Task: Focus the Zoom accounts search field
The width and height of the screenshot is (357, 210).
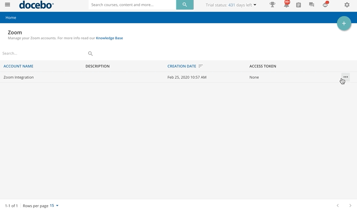Action: (x=43, y=54)
